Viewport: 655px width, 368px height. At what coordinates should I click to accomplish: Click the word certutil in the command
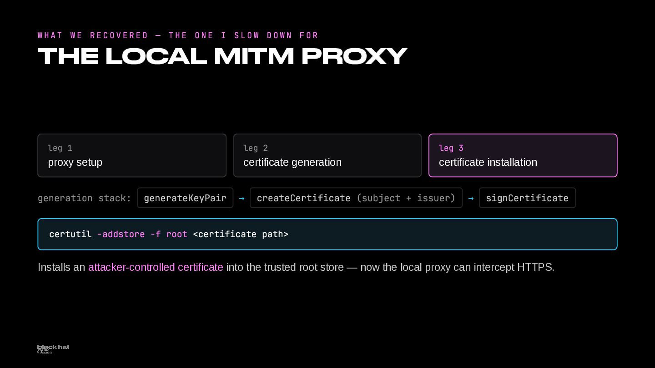pyautogui.click(x=71, y=234)
